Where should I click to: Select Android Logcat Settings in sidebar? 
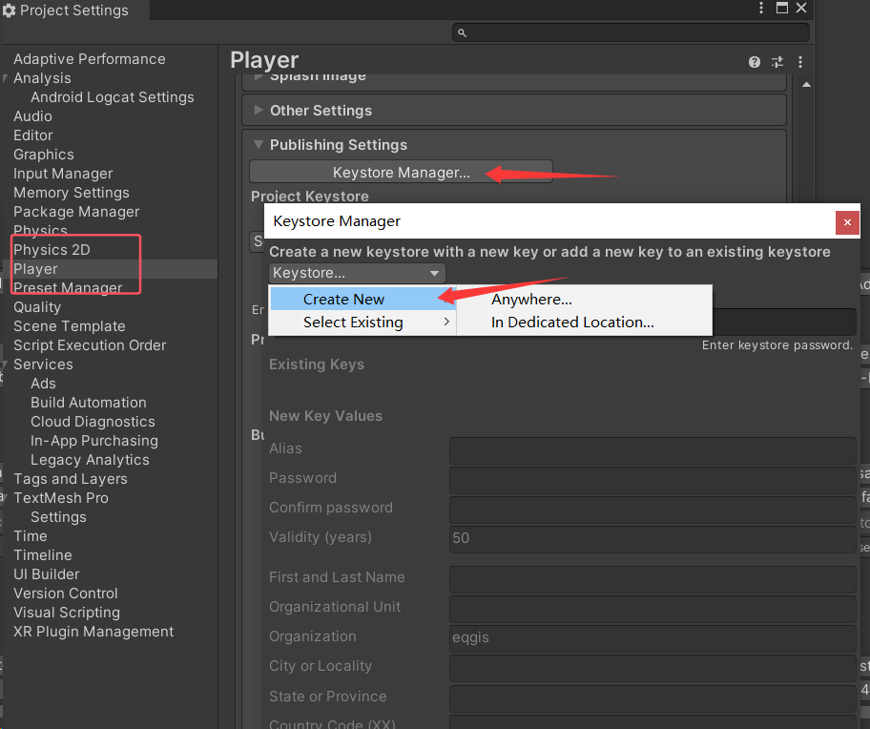(x=112, y=97)
